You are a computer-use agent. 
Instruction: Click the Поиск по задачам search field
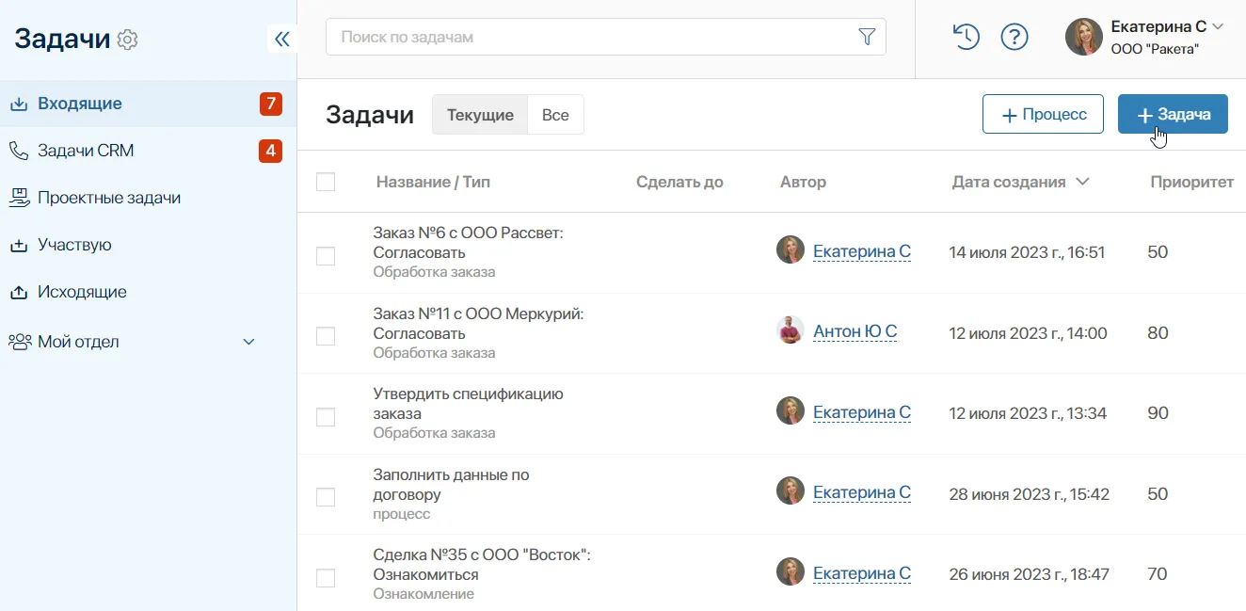[565, 36]
